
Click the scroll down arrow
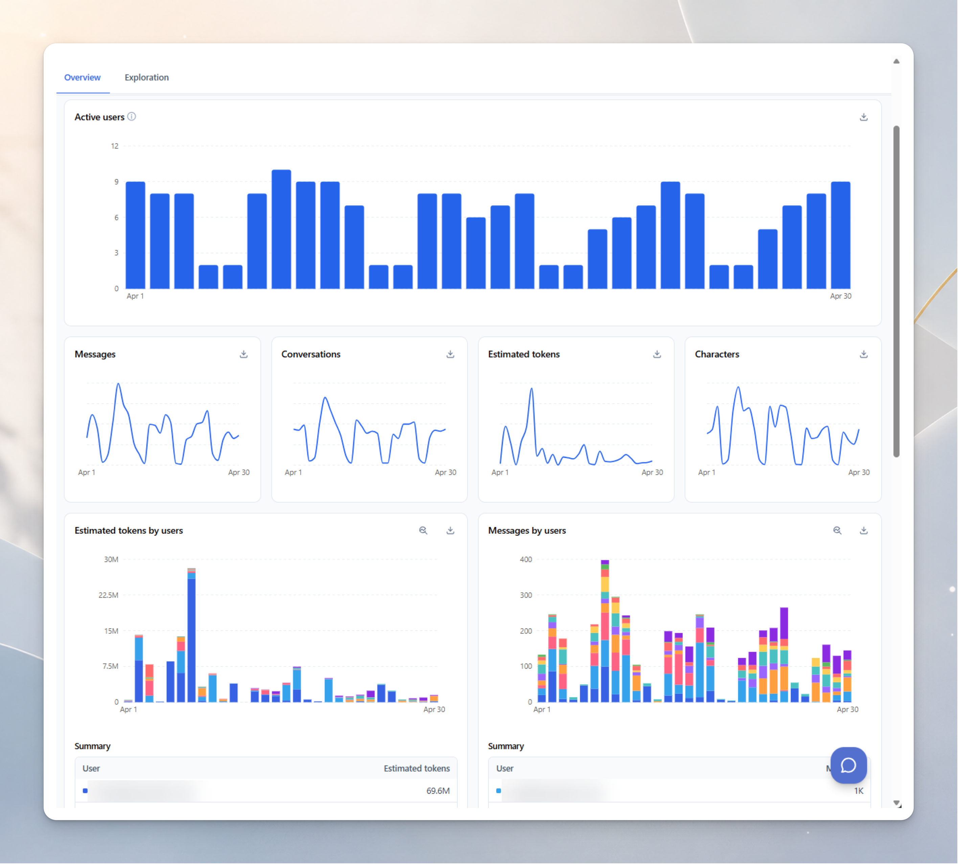click(896, 803)
